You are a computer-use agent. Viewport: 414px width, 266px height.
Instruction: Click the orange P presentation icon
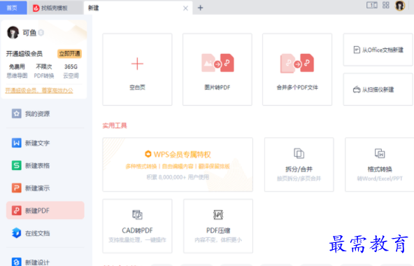tap(16, 188)
